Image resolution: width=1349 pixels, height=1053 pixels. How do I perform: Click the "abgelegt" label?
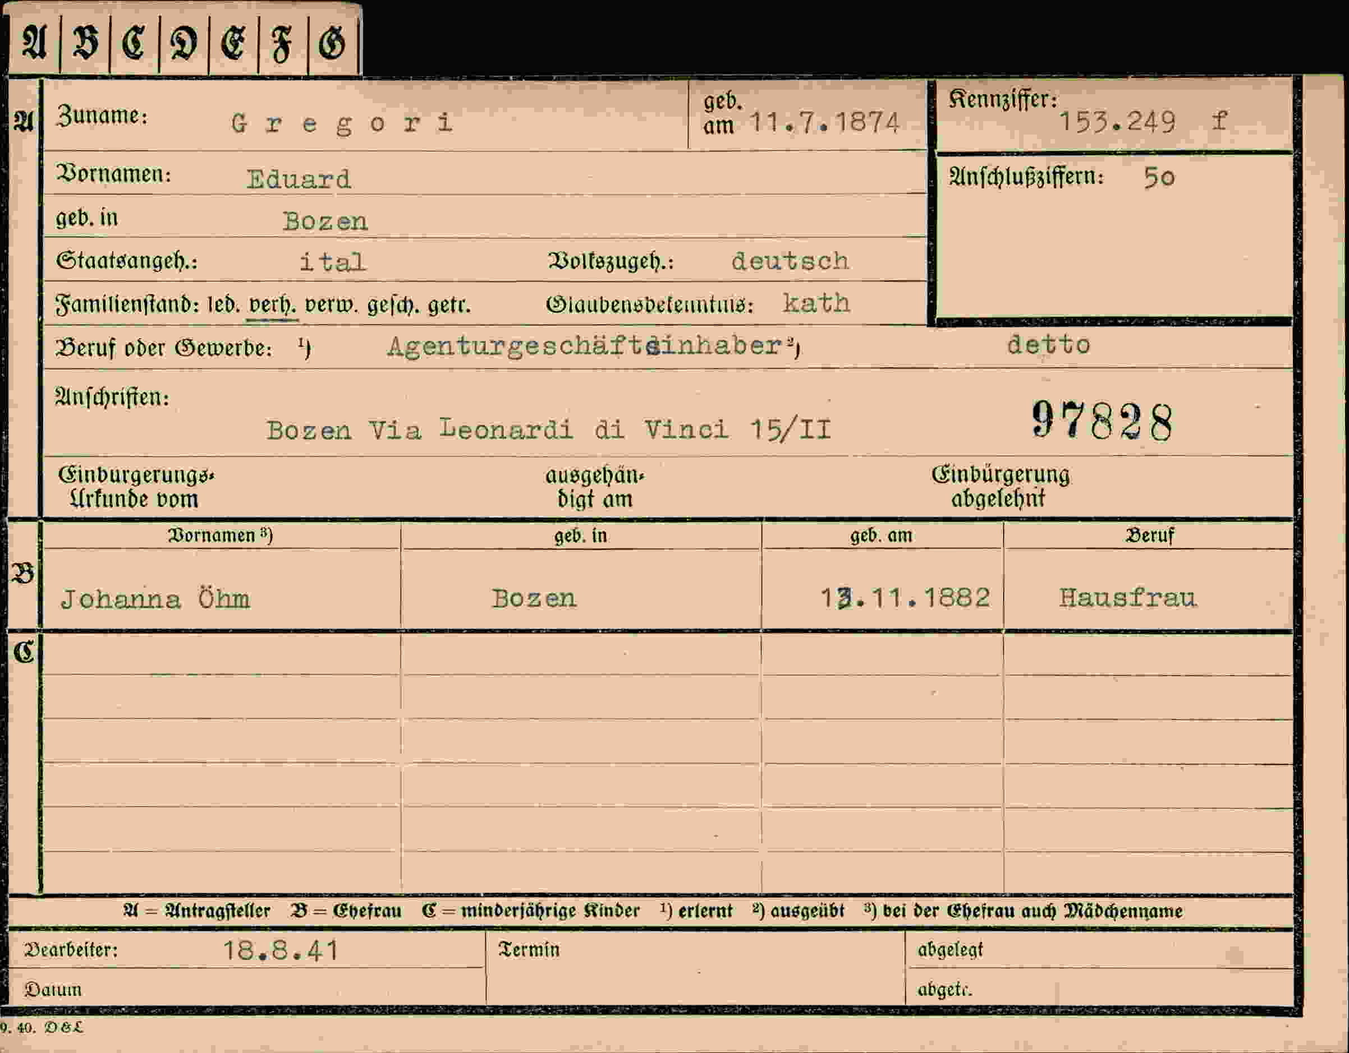click(x=949, y=950)
